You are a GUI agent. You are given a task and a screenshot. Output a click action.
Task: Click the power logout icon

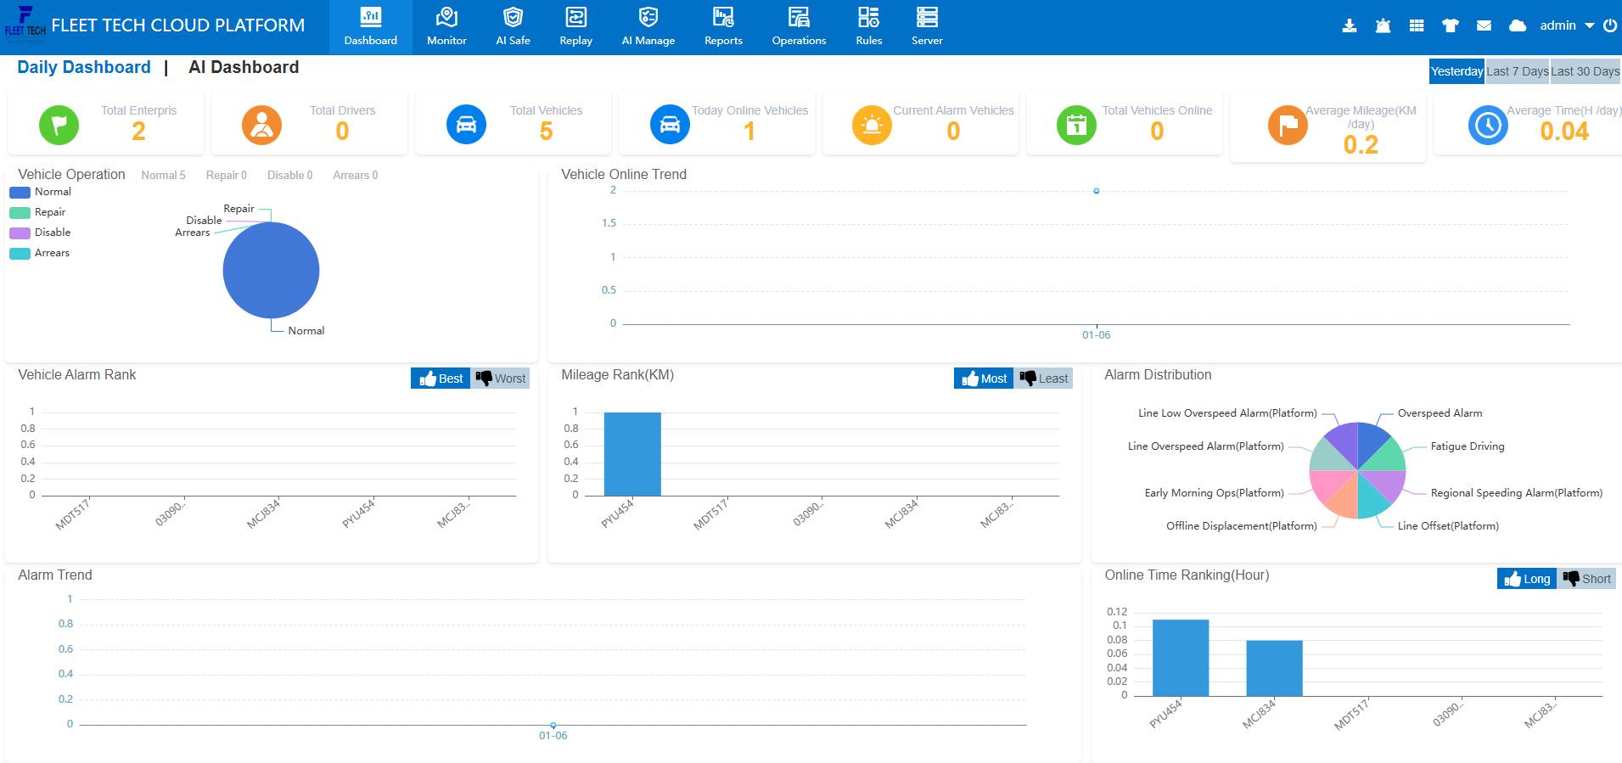tap(1609, 26)
